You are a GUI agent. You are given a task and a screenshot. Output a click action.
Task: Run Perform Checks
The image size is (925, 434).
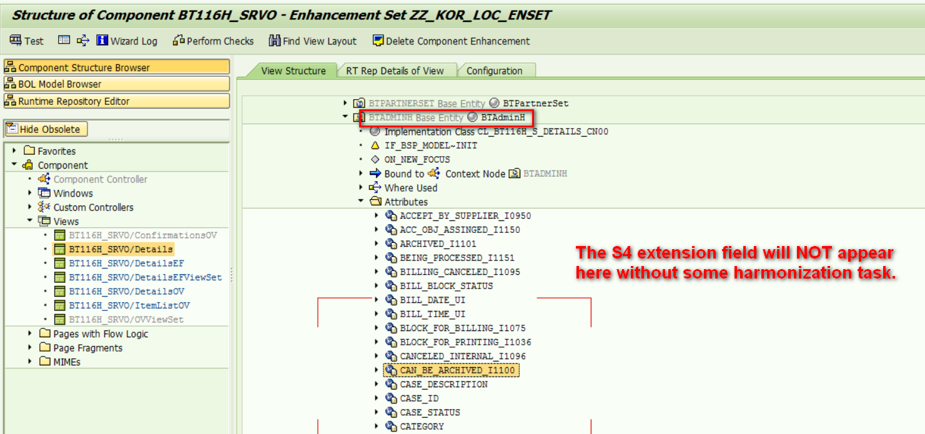pyautogui.click(x=213, y=41)
